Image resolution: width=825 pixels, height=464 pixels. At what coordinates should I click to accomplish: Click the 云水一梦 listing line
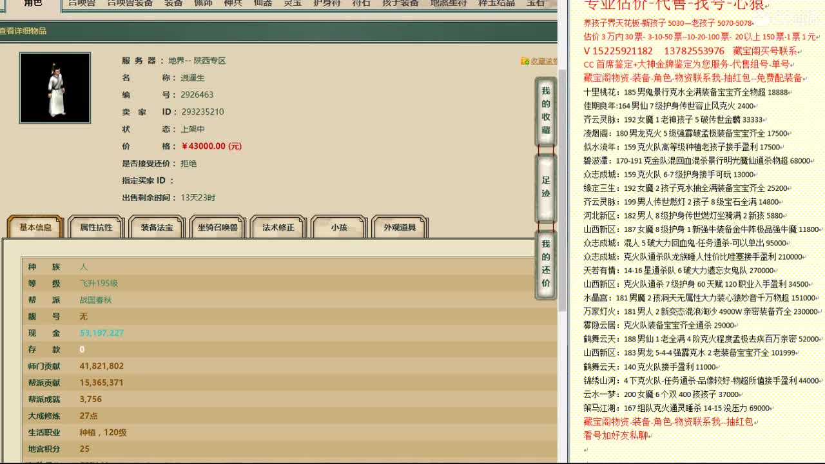[663, 394]
